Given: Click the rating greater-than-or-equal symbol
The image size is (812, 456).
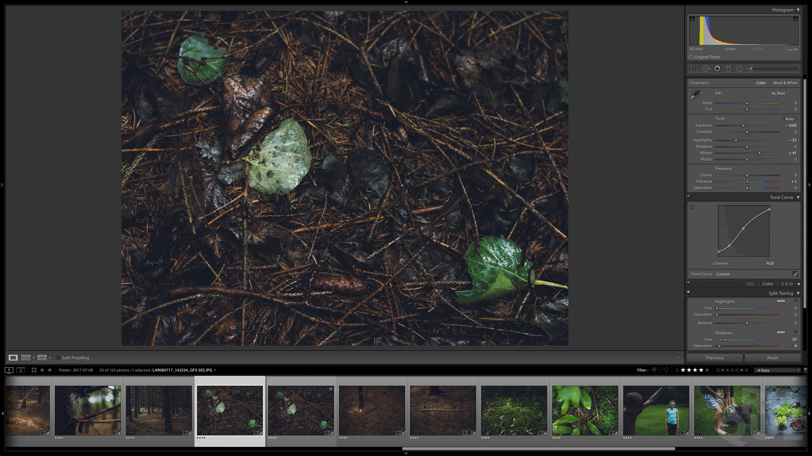Looking at the screenshot, I should pos(677,370).
